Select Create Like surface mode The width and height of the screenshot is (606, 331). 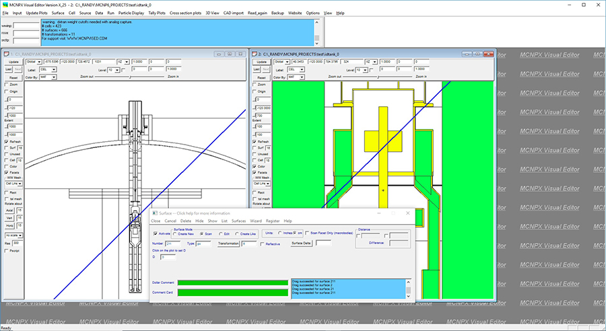click(237, 234)
